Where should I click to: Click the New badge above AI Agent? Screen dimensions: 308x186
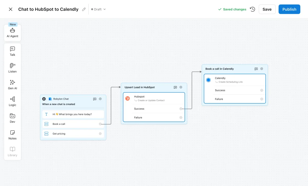(13, 25)
